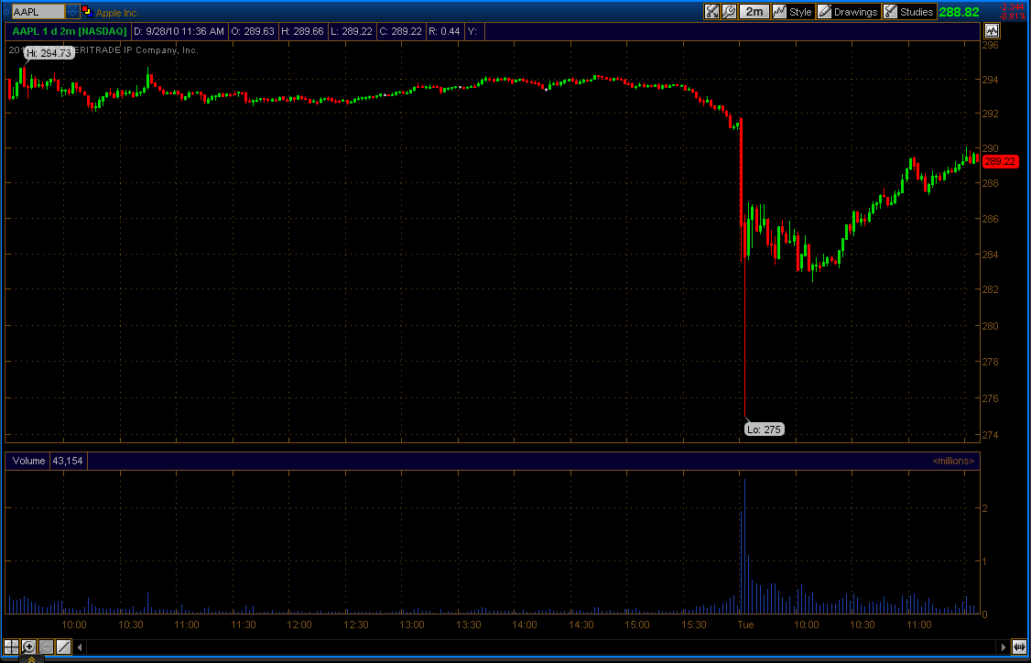
Task: Click the scrollbar right arrow
Action: (x=1004, y=647)
